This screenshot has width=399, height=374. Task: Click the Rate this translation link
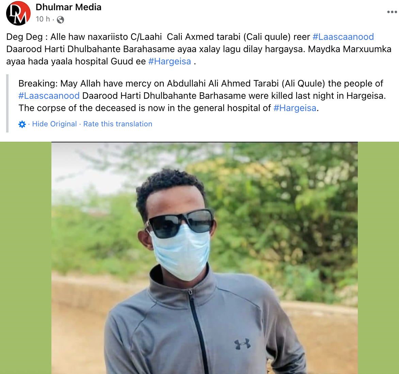coord(118,124)
